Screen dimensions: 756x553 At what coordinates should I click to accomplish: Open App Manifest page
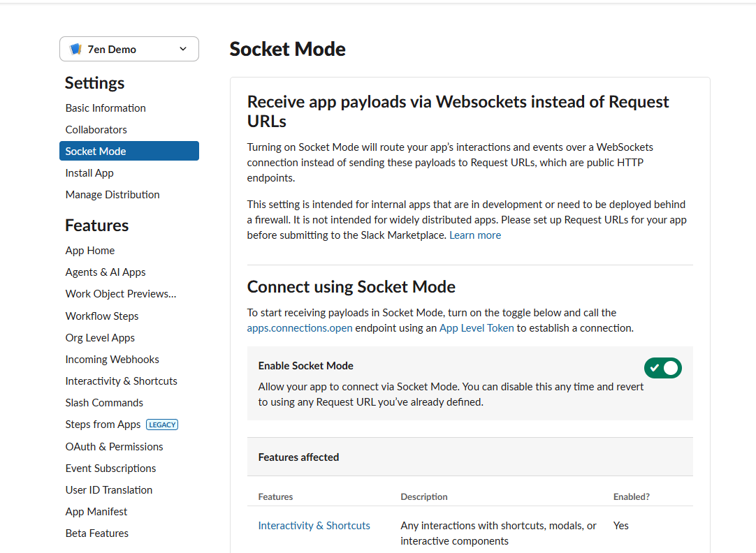(96, 512)
